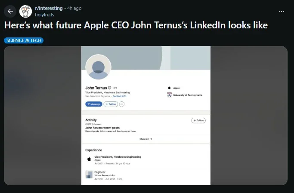294x193 pixels.
Task: Click the verification shield beside John Ternus
Action: [x=110, y=88]
